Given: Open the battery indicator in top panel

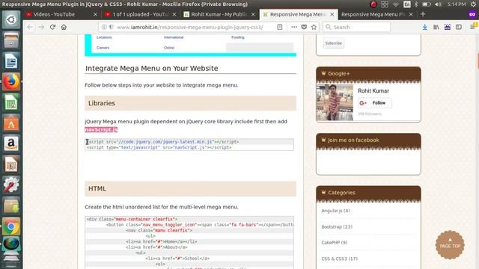Looking at the screenshot, I should [426, 4].
